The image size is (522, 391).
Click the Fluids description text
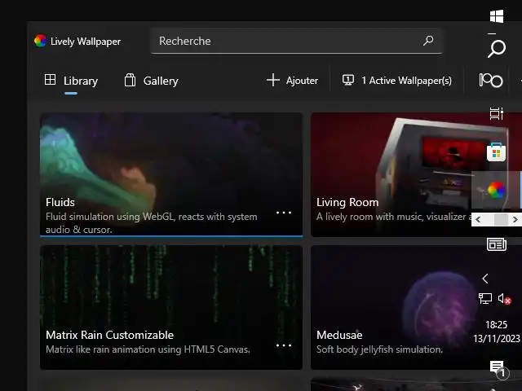tap(152, 223)
